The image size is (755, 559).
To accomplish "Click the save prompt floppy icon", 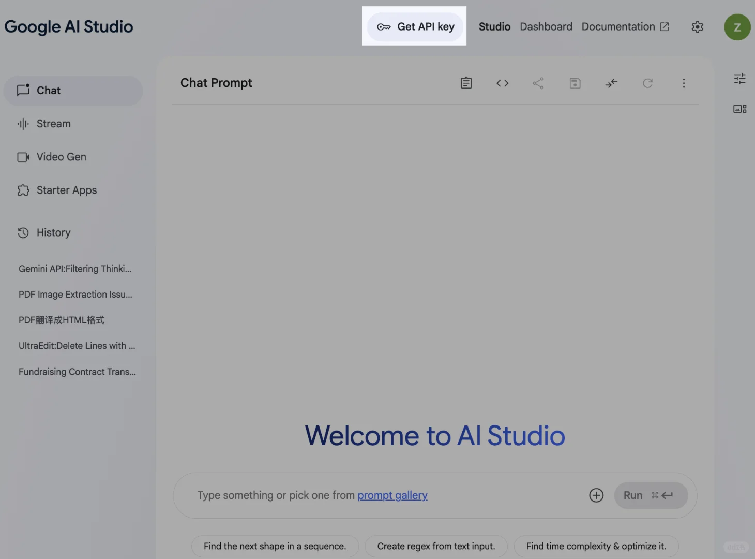I will pos(575,83).
